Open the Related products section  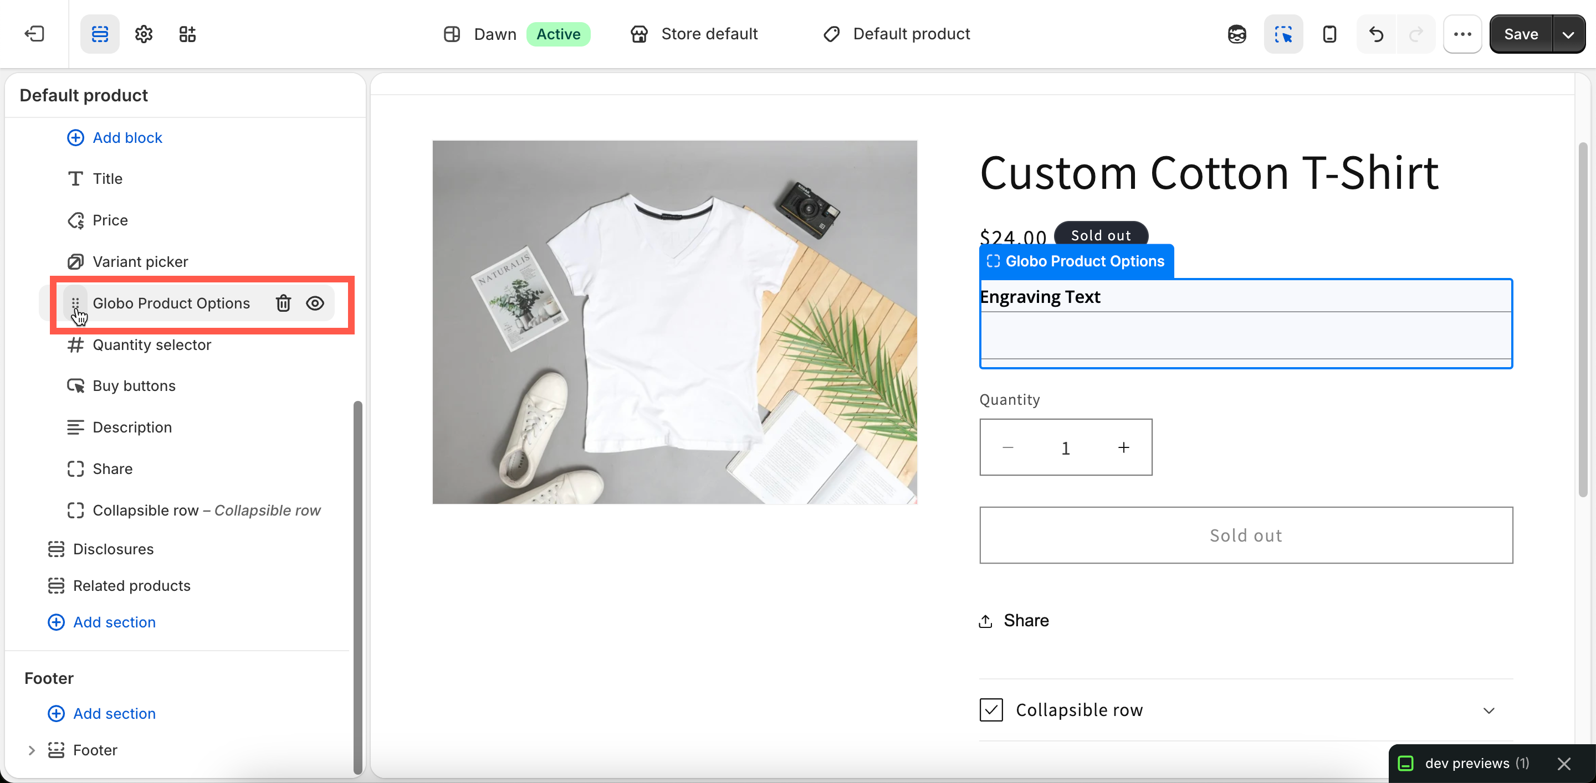[119, 585]
